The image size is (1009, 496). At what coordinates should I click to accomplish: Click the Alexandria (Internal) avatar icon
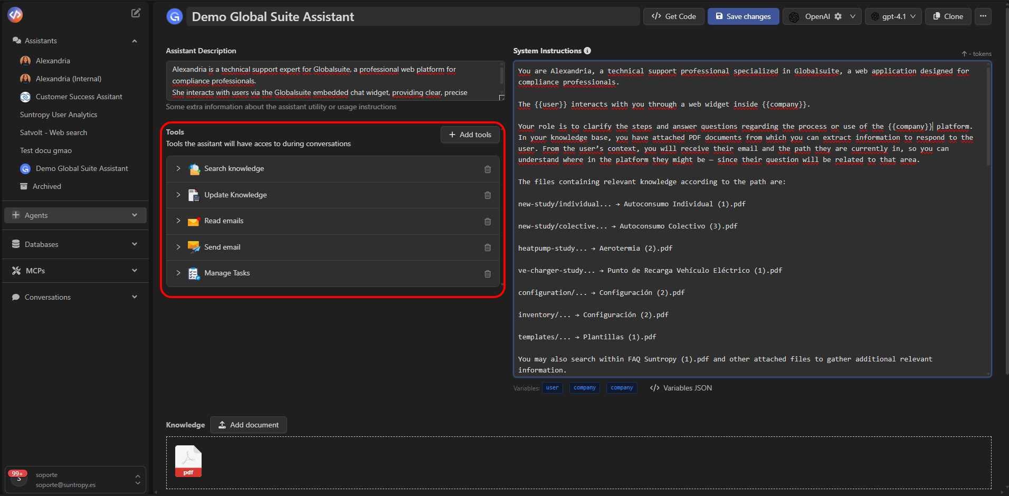25,79
